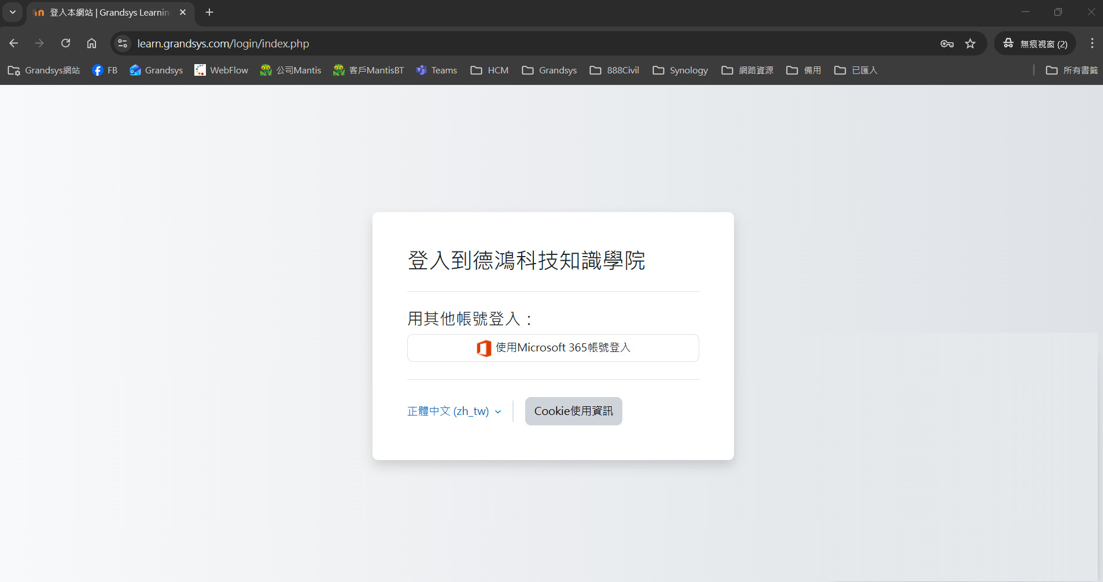
Task: Open the Teams bookmark
Action: coord(437,70)
